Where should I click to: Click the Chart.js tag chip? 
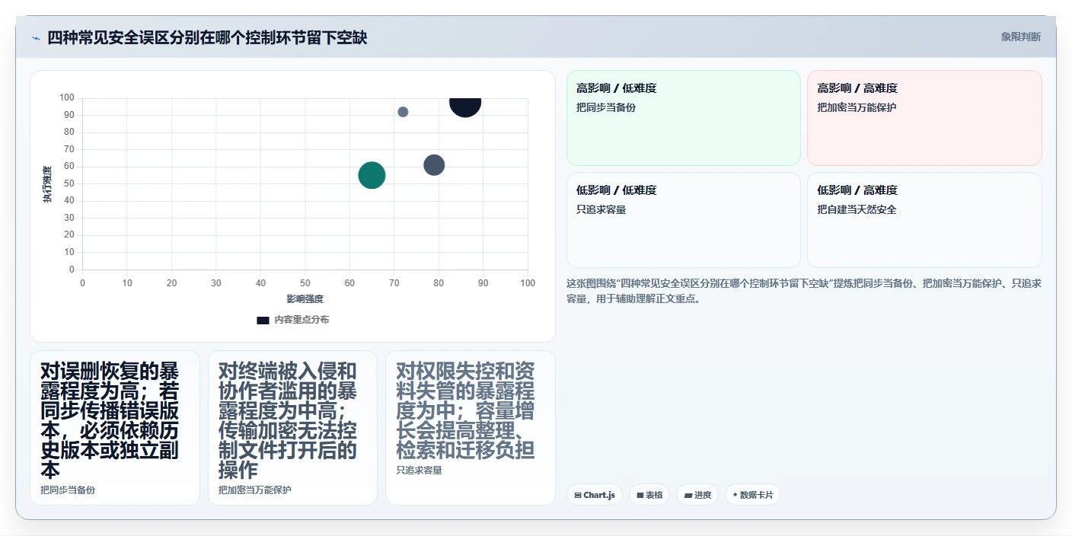(595, 495)
